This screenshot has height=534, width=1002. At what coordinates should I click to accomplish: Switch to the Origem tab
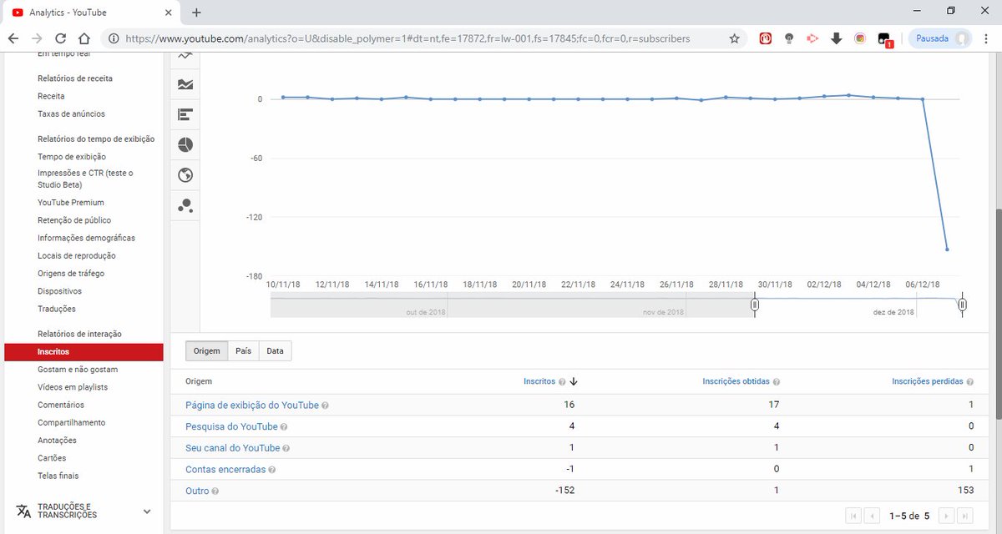point(206,351)
